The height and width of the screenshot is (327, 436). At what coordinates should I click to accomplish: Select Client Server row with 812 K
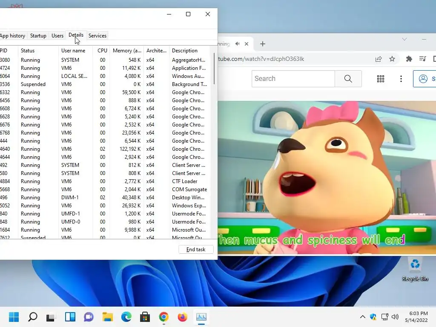pos(105,165)
